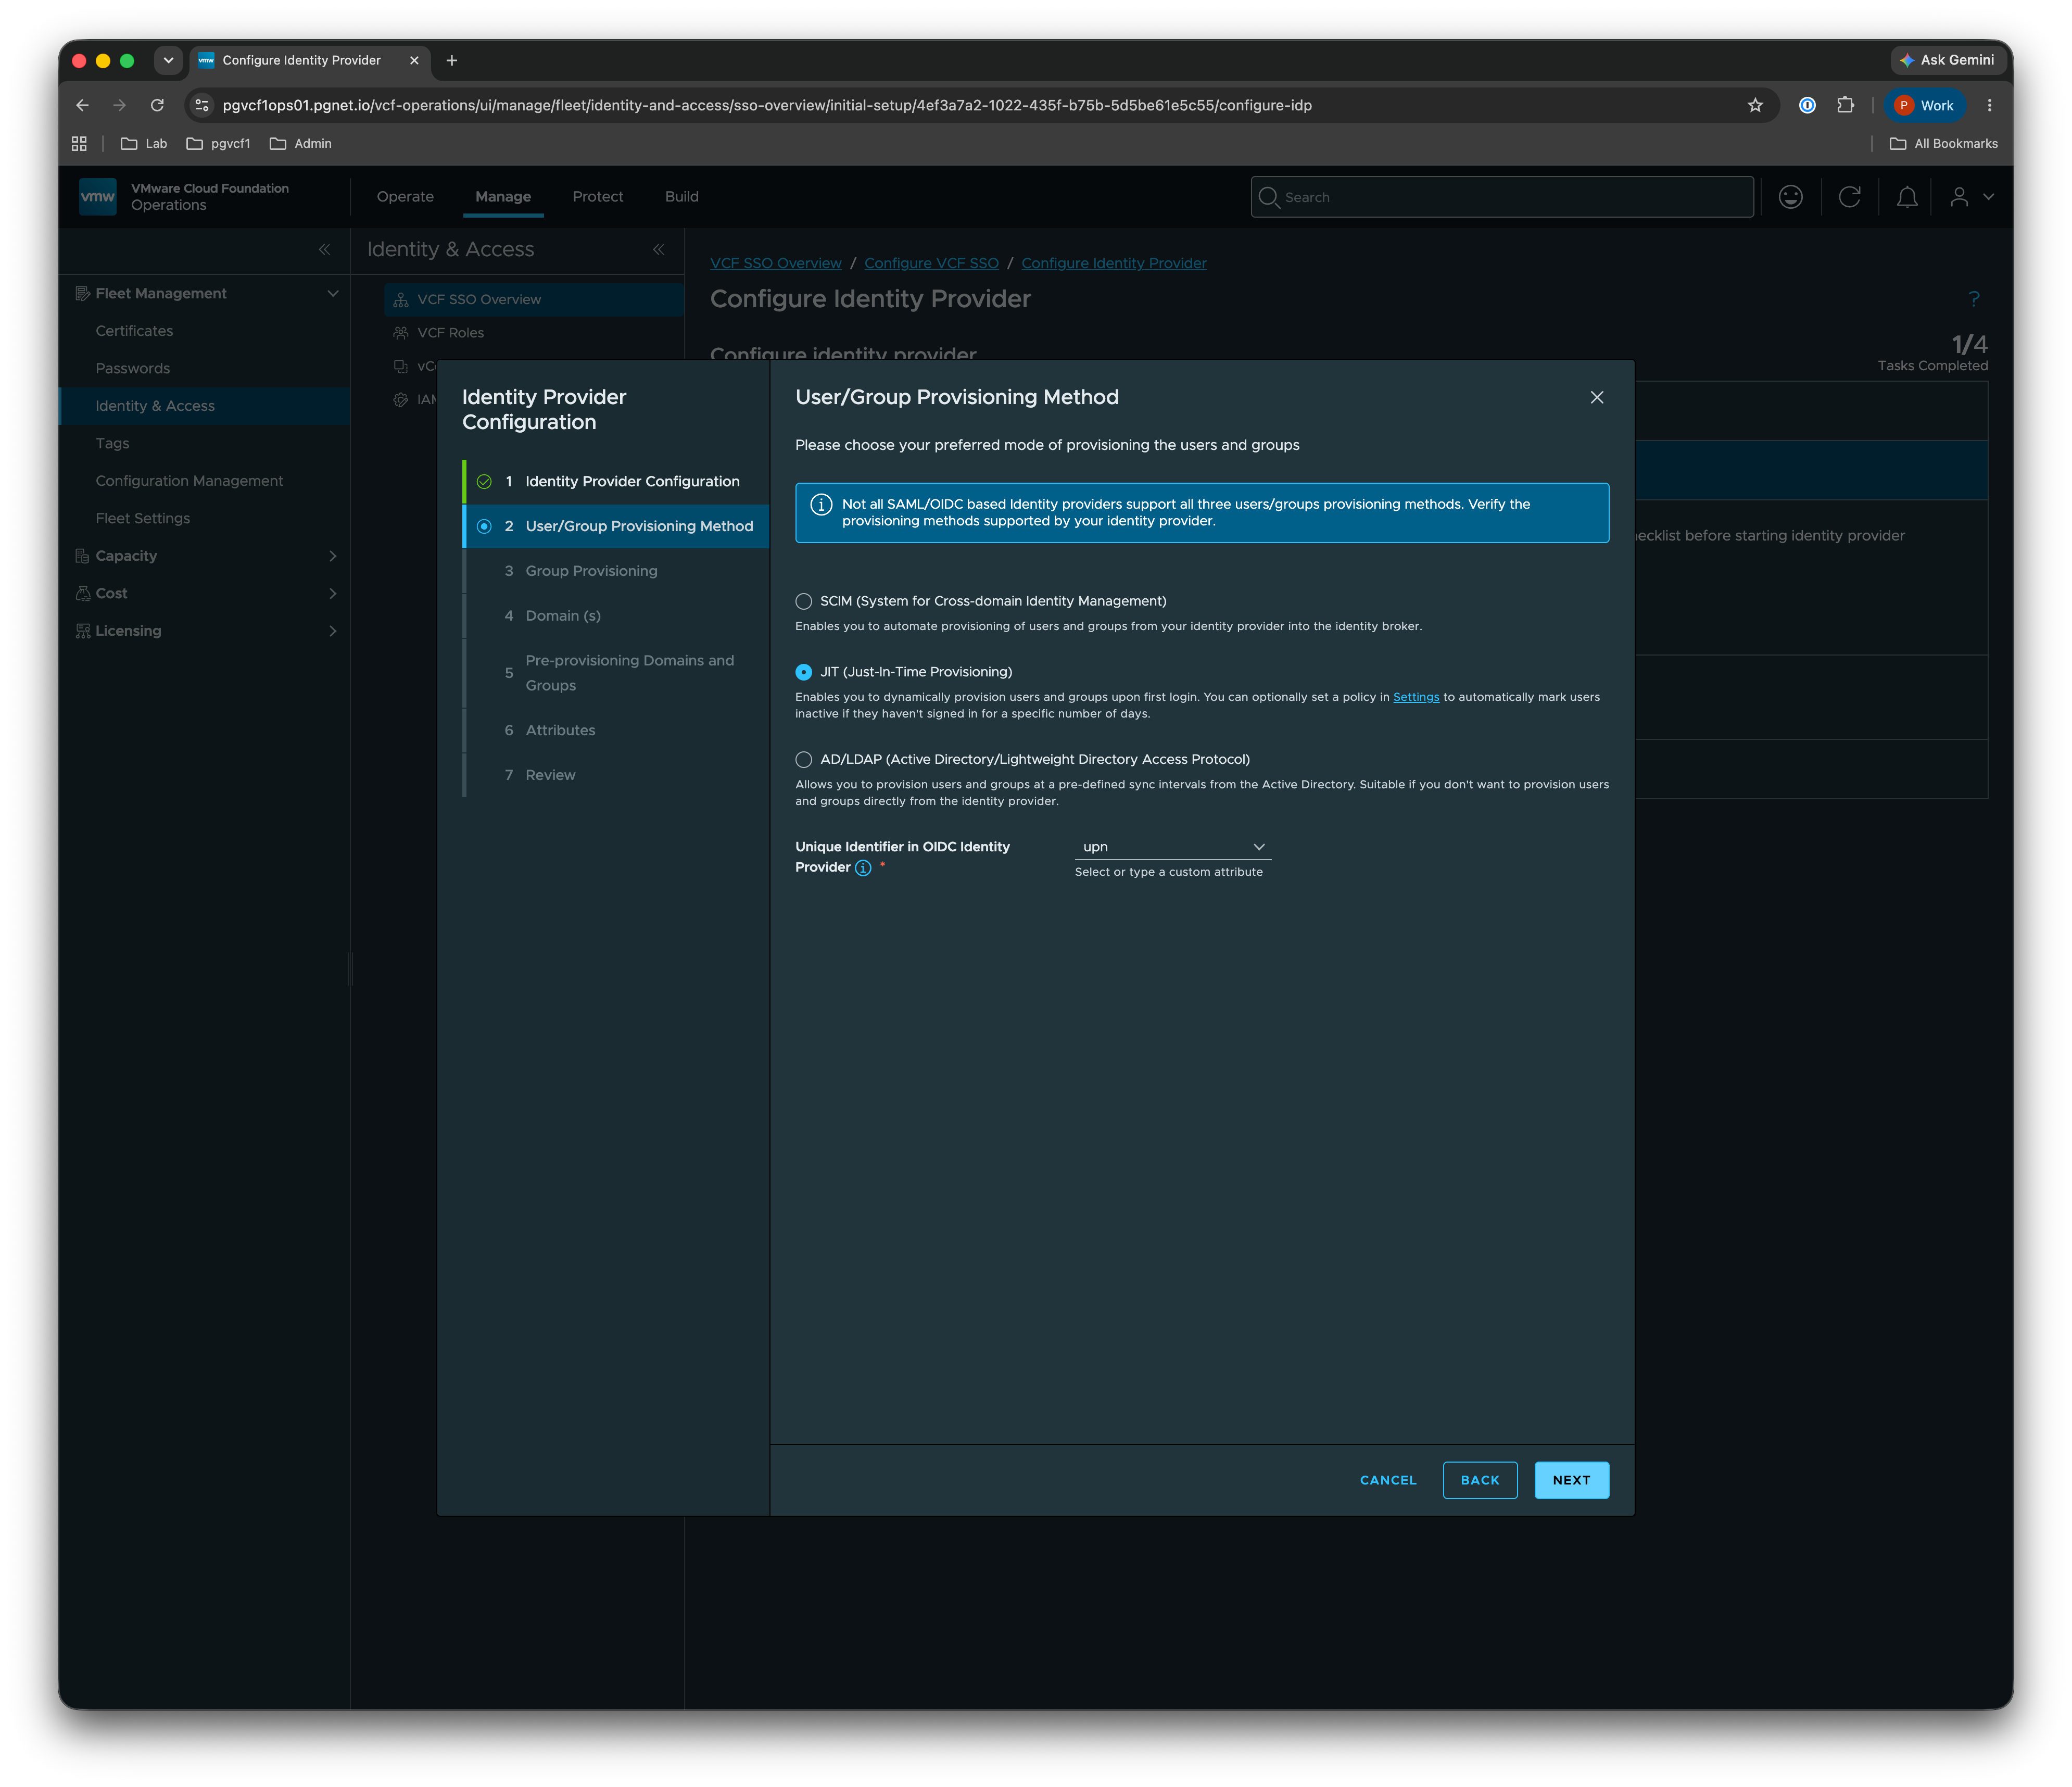Click the info icon in the blue alert banner
Image resolution: width=2072 pixels, height=1787 pixels.
click(x=821, y=505)
